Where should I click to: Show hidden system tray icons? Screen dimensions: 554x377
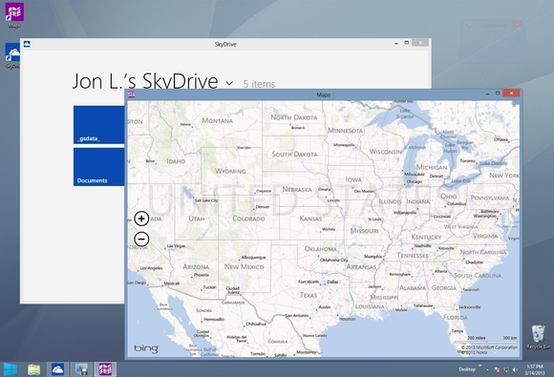tap(487, 370)
